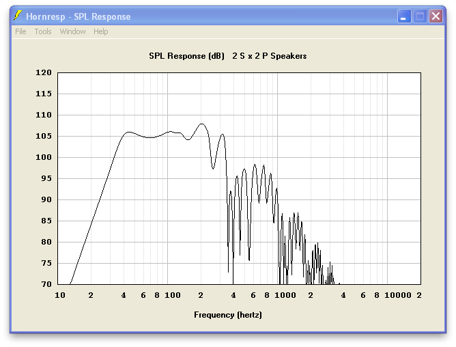Click the '2 S x 2 P Speakers' label

point(269,56)
